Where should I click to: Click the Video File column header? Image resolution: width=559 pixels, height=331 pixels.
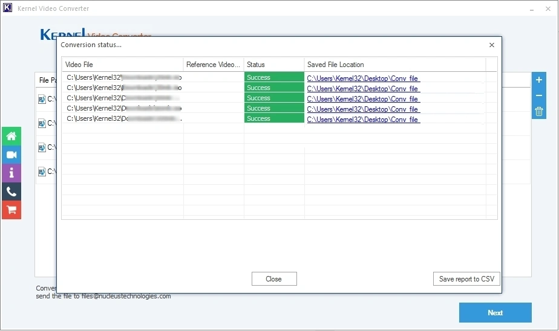click(123, 65)
